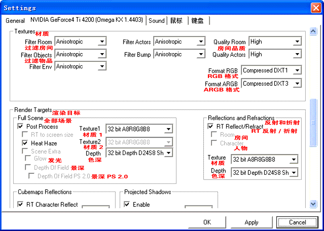Open the Sound tab
Image resolution: width=324 pixels, height=231 pixels.
(x=157, y=21)
